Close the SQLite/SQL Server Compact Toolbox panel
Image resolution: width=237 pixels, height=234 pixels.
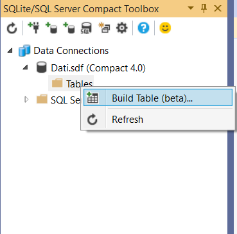click(218, 8)
